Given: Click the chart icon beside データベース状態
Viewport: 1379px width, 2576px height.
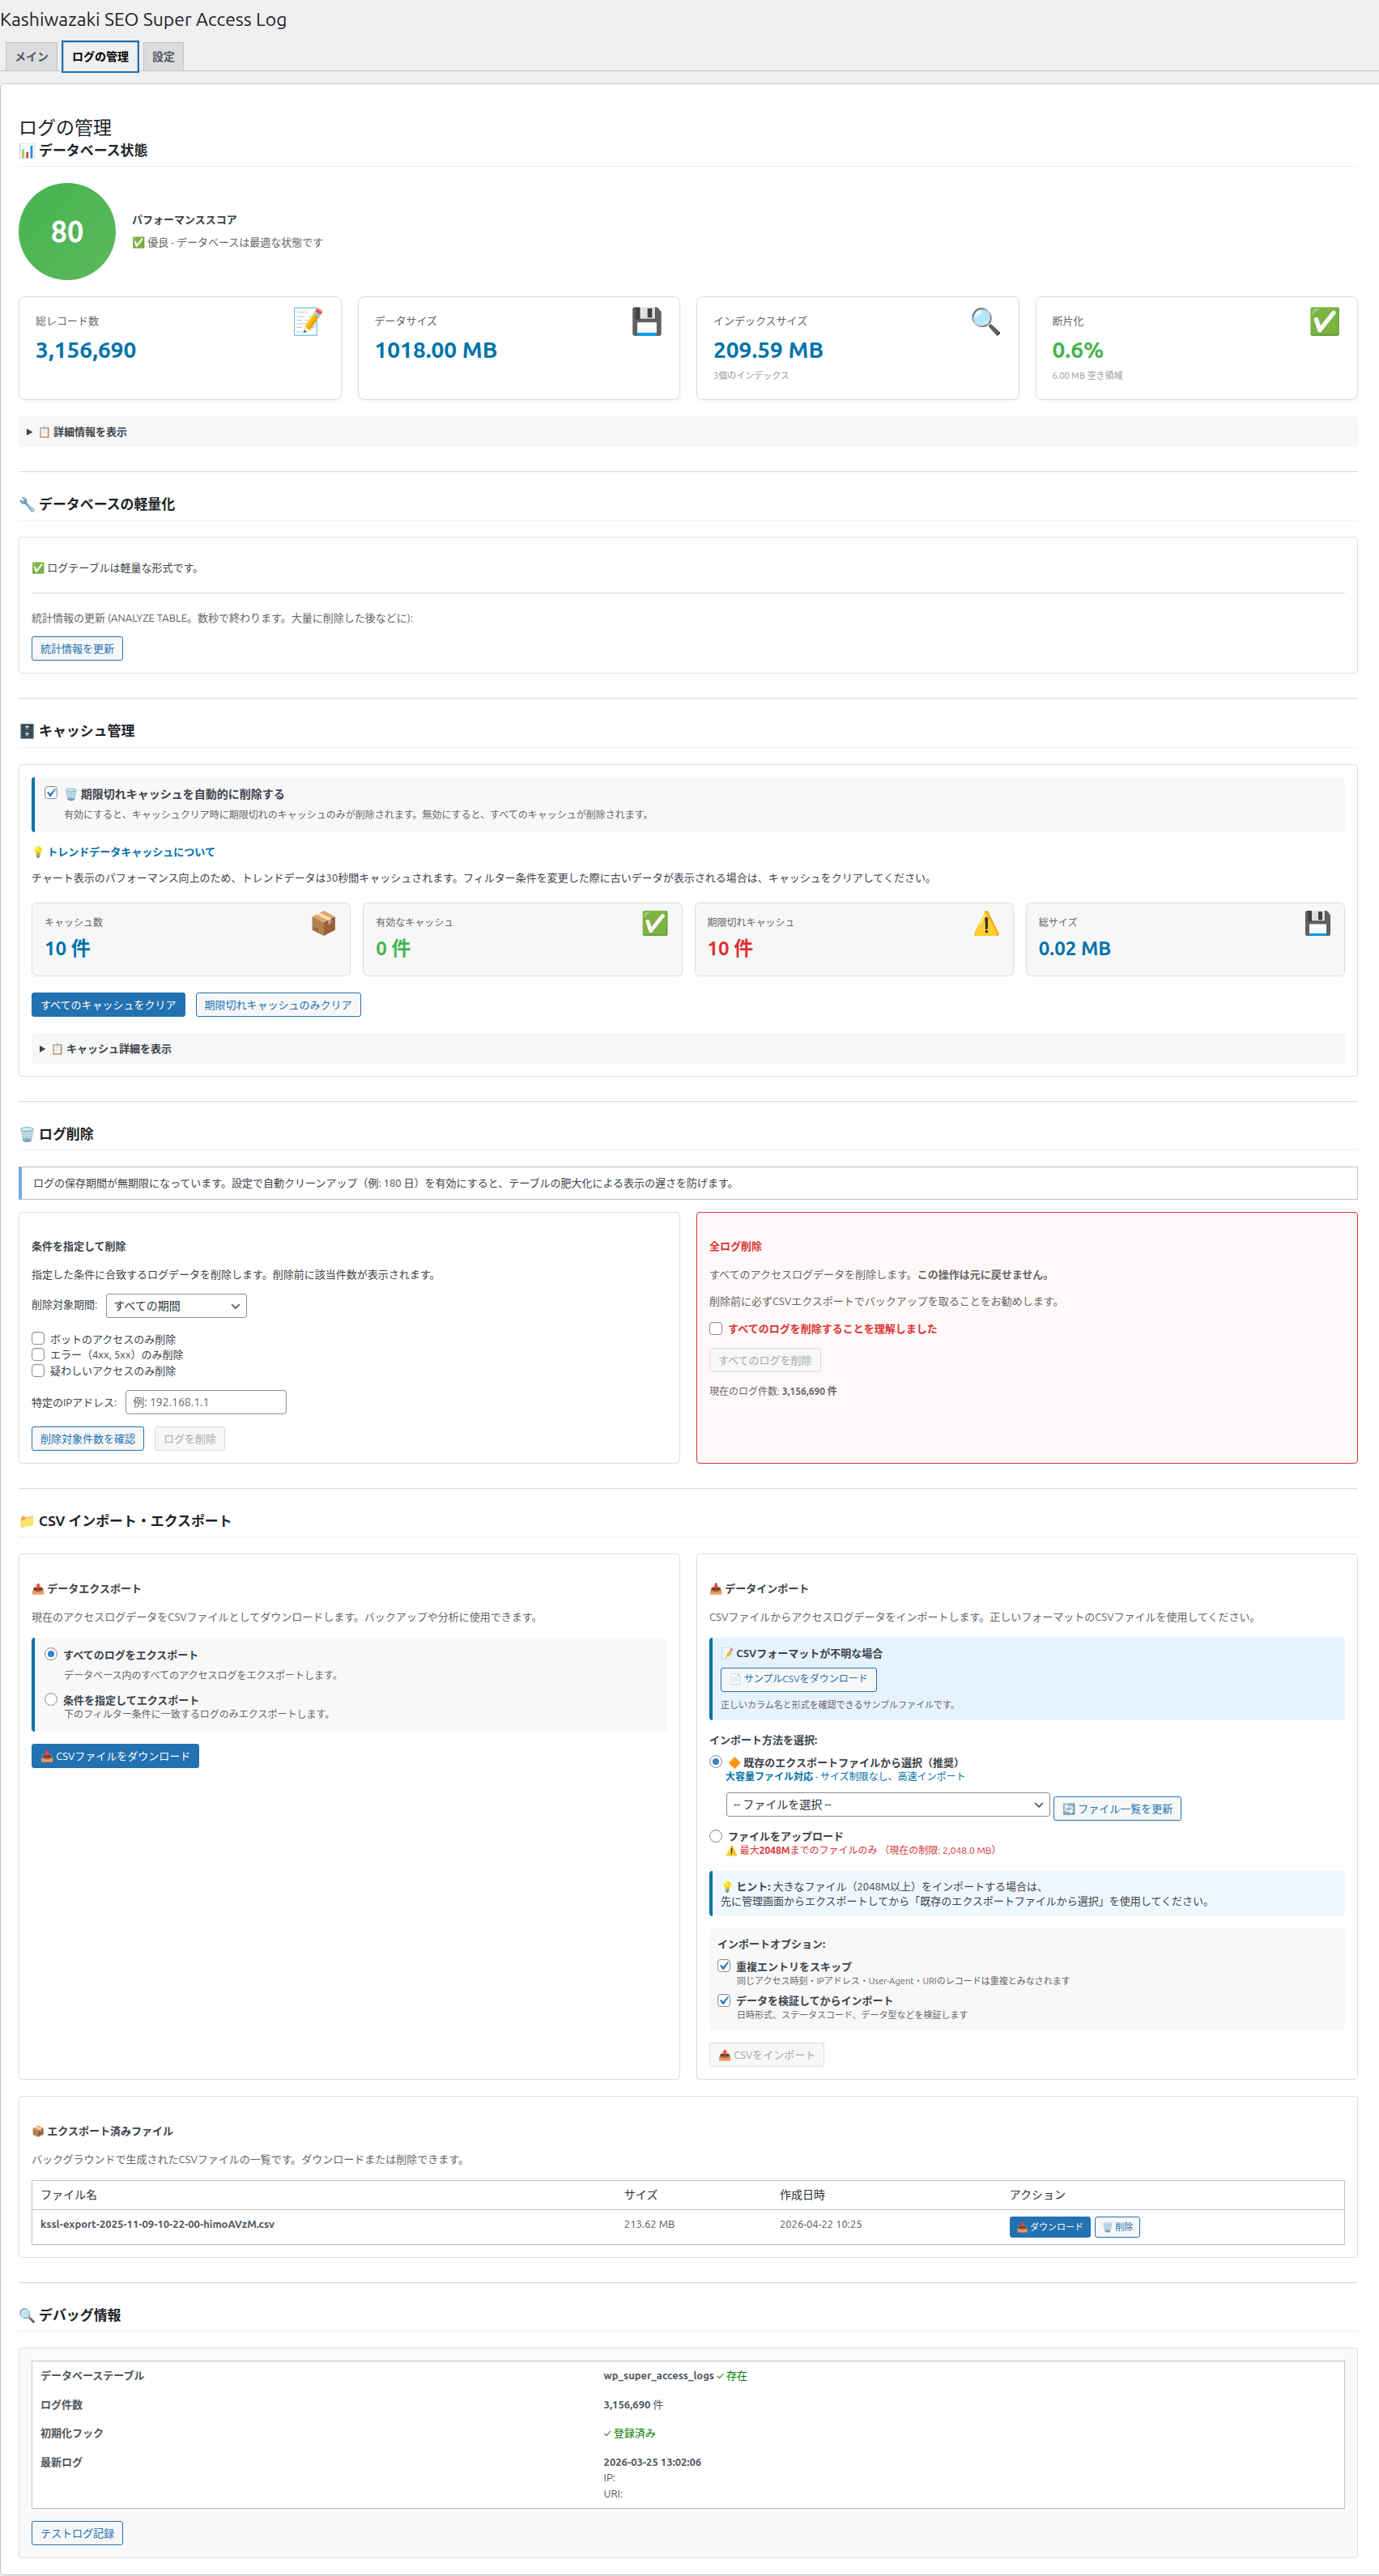Looking at the screenshot, I should tap(27, 150).
